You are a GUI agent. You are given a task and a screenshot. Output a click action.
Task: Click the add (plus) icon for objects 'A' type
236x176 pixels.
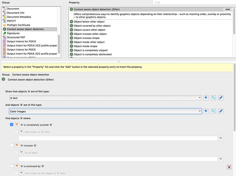point(206,98)
